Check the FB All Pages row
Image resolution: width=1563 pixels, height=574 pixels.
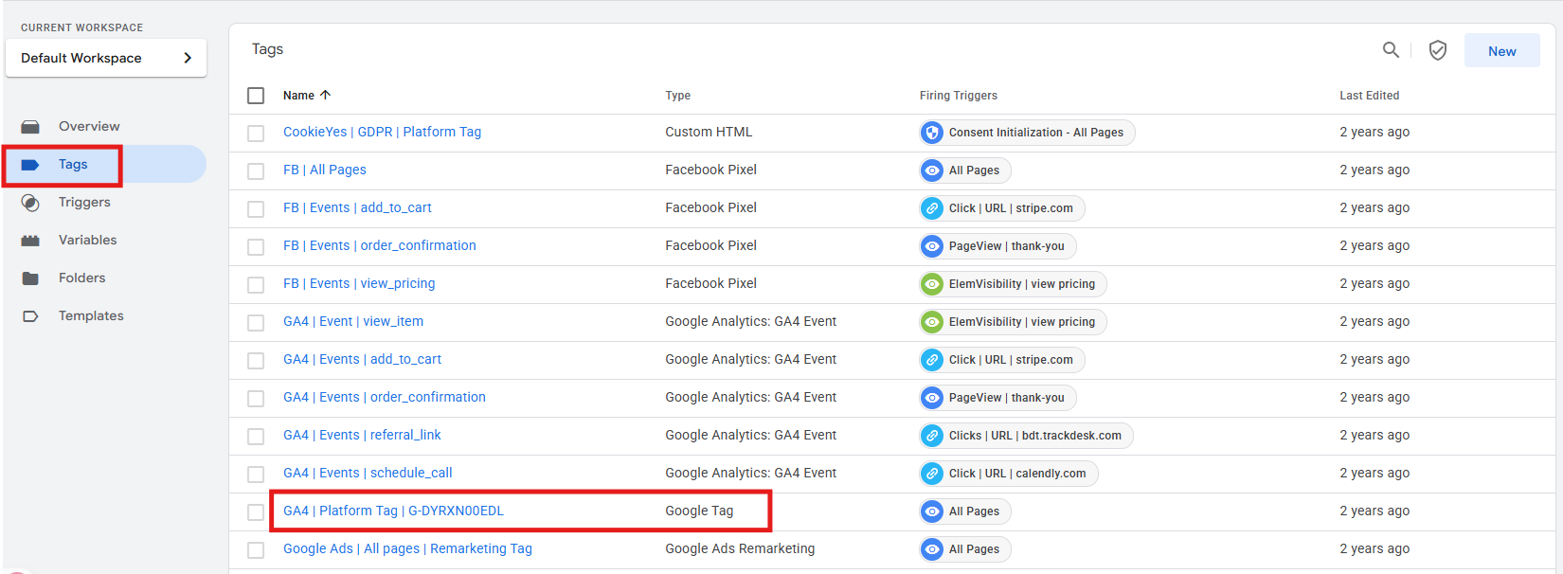pyautogui.click(x=256, y=171)
